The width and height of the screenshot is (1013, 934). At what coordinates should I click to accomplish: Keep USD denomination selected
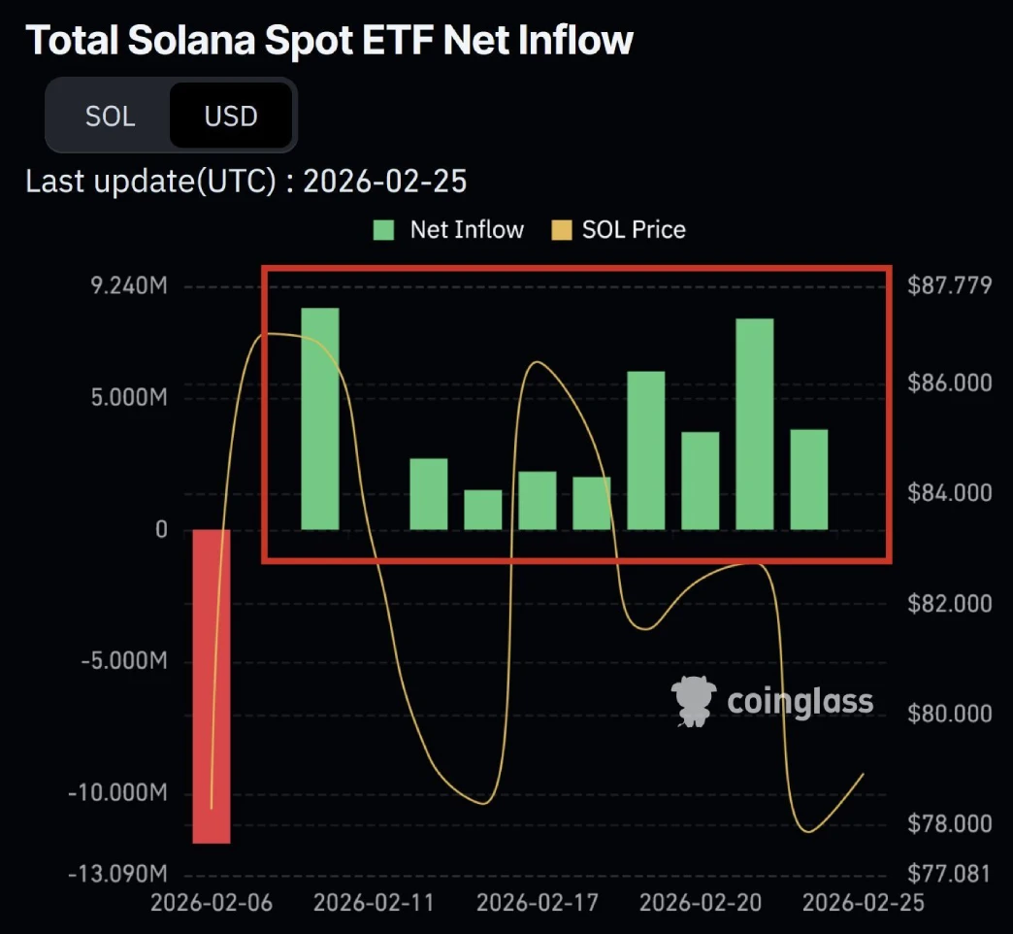coord(230,116)
